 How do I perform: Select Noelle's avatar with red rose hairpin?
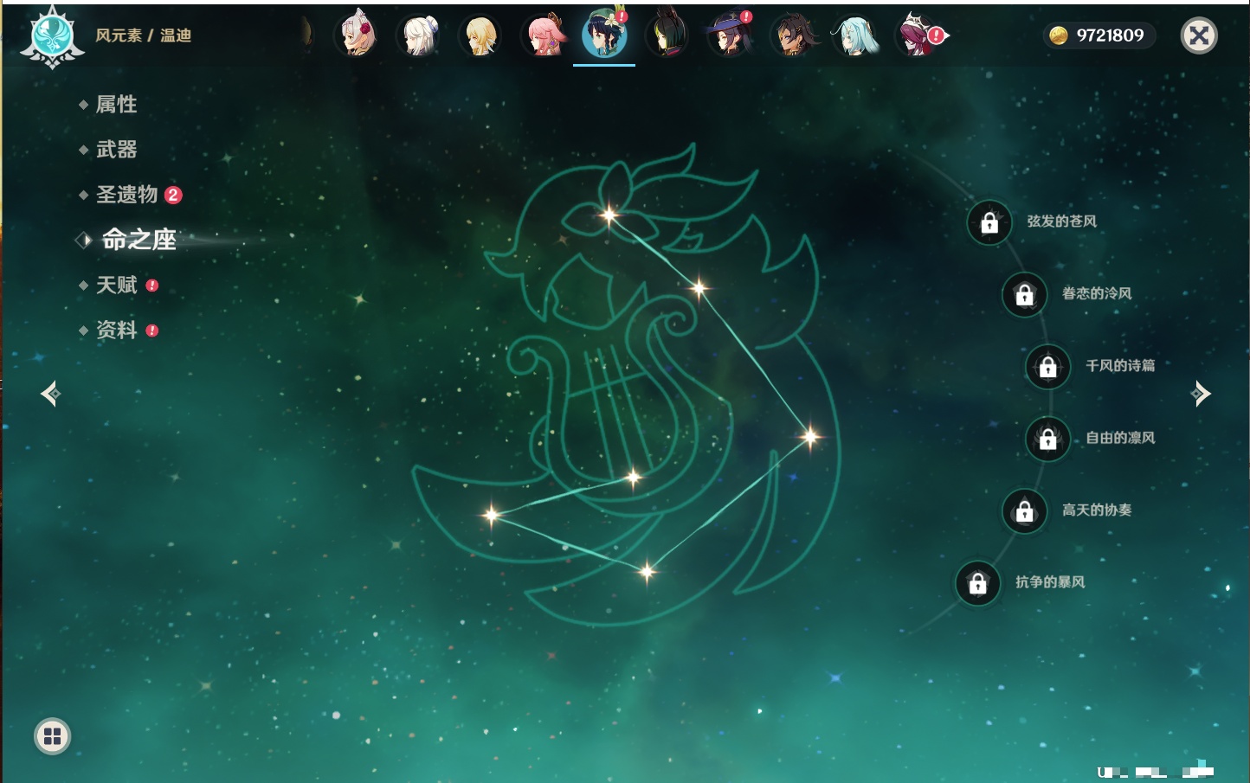(x=357, y=35)
